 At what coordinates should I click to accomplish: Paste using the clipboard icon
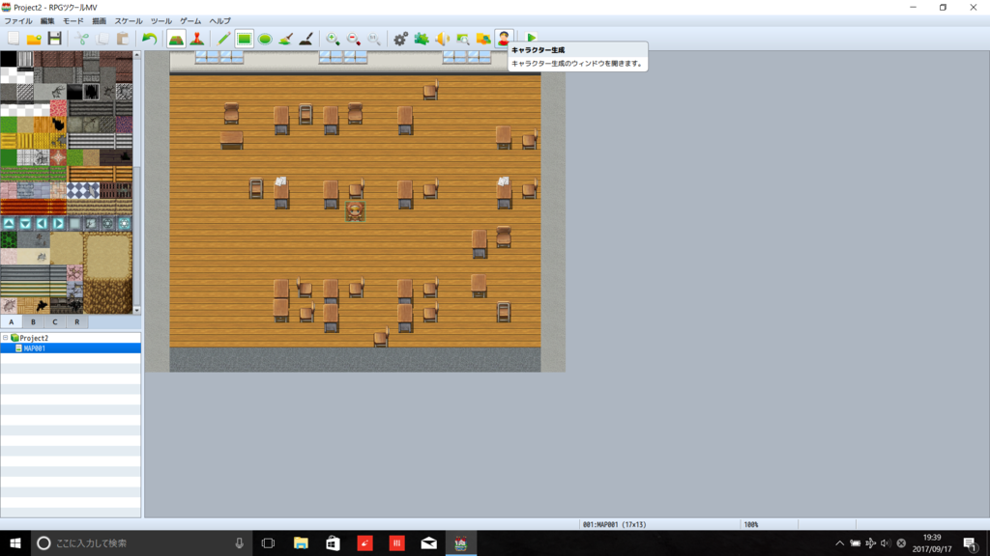[123, 39]
